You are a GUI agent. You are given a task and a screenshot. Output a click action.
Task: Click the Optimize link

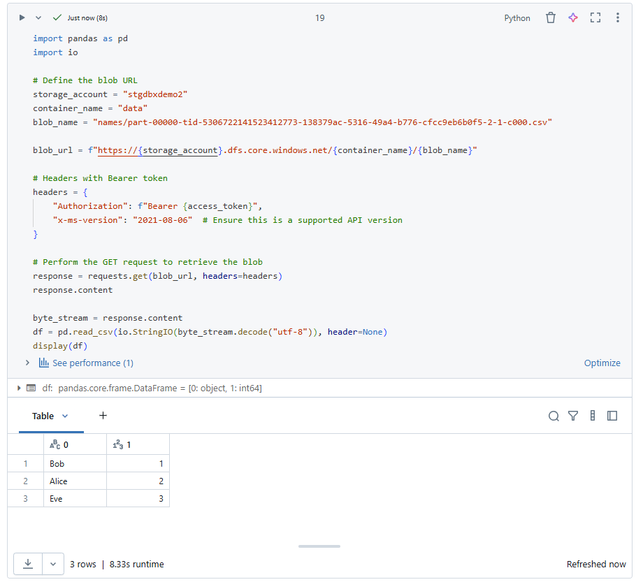[x=602, y=363]
